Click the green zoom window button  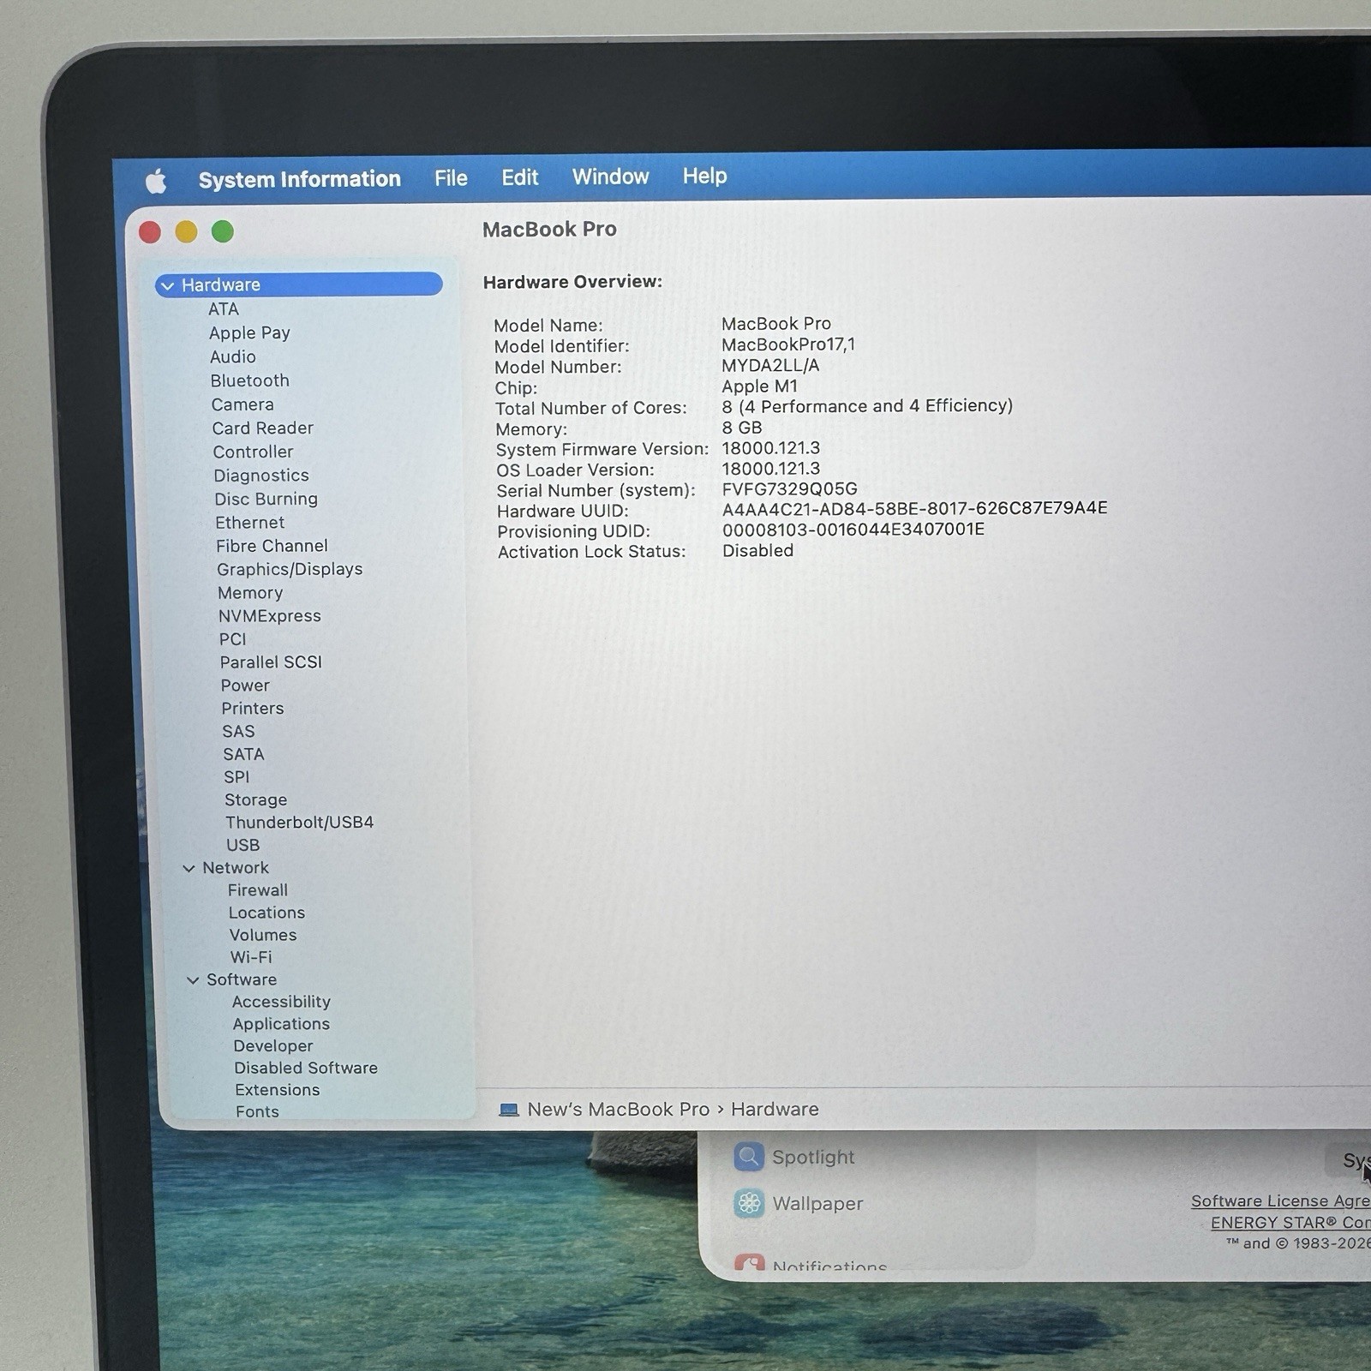[x=223, y=231]
